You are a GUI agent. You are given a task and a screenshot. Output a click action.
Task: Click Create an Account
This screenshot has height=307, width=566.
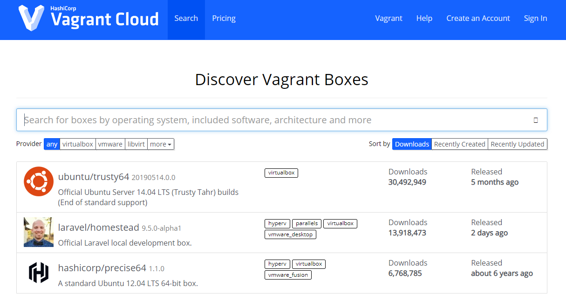[x=478, y=19]
